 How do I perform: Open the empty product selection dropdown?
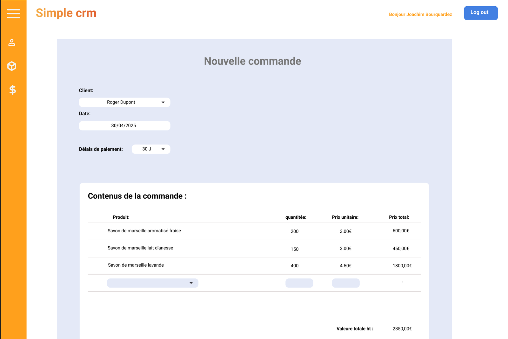tap(153, 283)
